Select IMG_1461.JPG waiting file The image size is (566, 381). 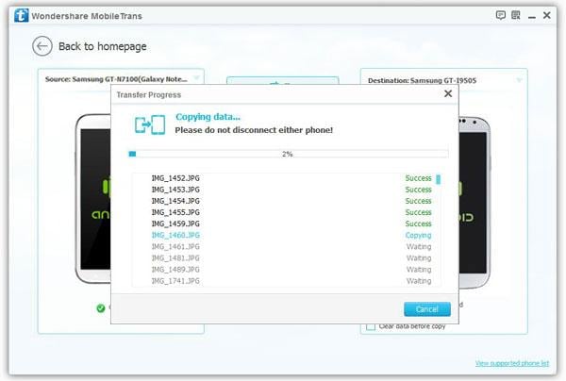175,247
